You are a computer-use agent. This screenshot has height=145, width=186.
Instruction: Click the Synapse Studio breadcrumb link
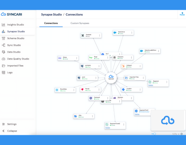tap(52, 14)
